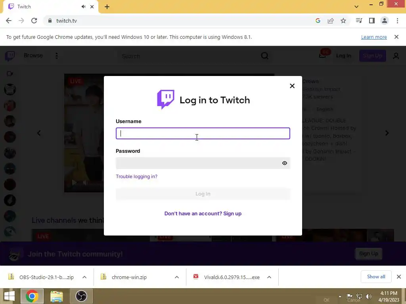This screenshot has height=304, width=406.
Task: Close the Twitch browser tab
Action: point(92,7)
